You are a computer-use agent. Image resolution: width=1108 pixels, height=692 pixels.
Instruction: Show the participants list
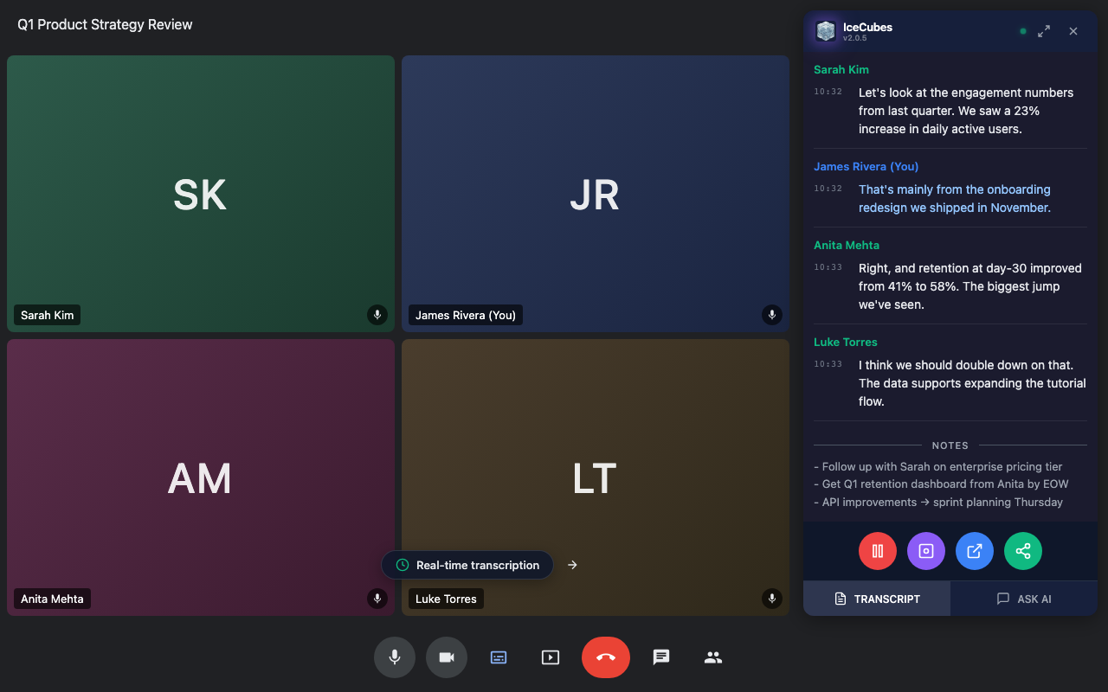coord(713,657)
